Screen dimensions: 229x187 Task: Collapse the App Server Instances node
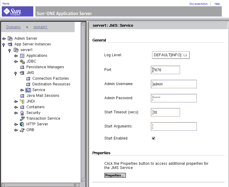(x=4, y=45)
